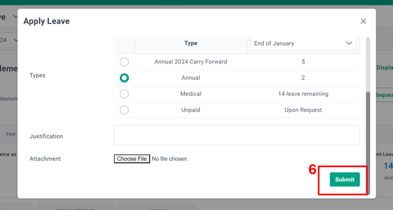The image size is (393, 210).
Task: Expand the background year dropdown chevron
Action: 15,40
